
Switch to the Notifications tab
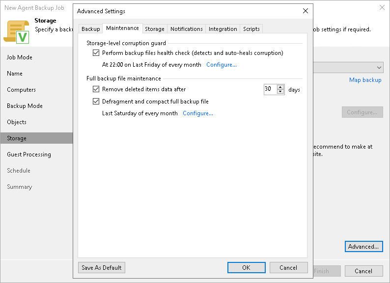pos(186,29)
